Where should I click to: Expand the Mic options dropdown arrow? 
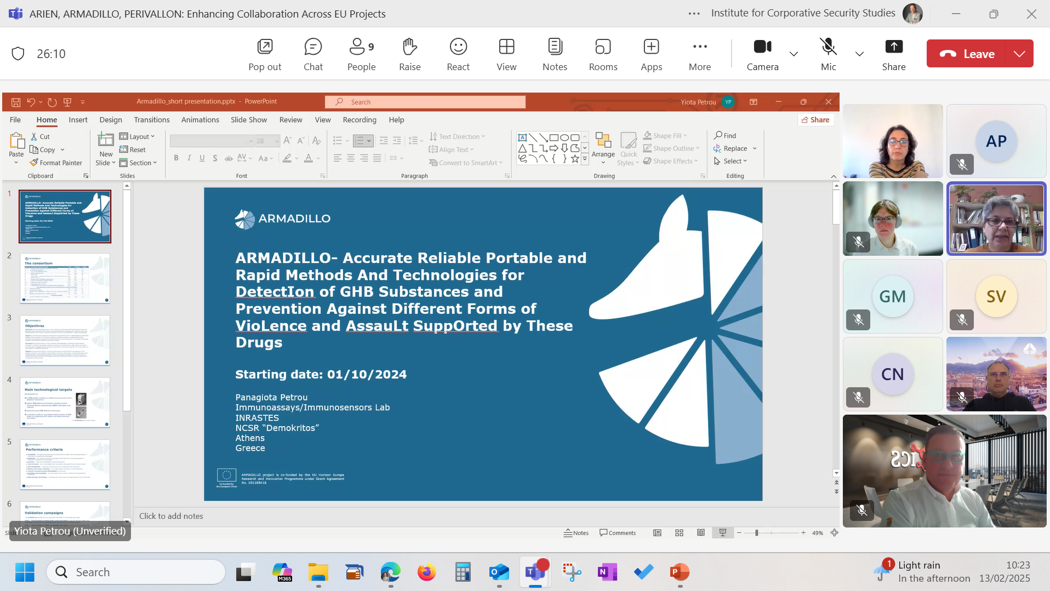click(859, 54)
